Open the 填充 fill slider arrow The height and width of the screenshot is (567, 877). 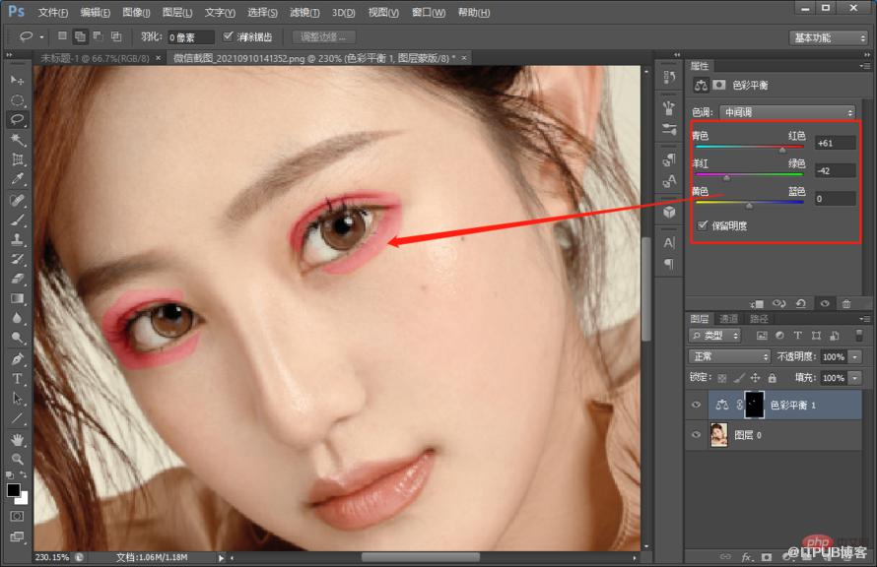pos(855,378)
